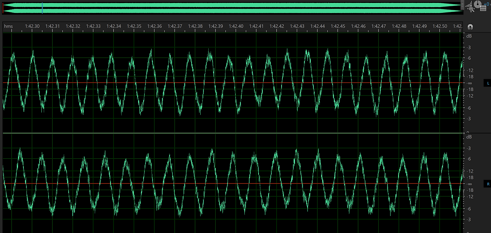Toggle the left channel L button
This screenshot has width=491, height=233.
488,83
